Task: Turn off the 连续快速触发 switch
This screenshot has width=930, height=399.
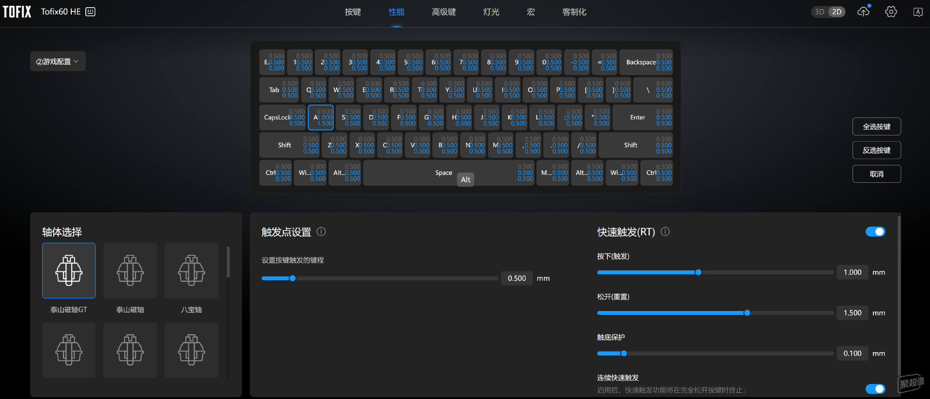Action: 875,389
